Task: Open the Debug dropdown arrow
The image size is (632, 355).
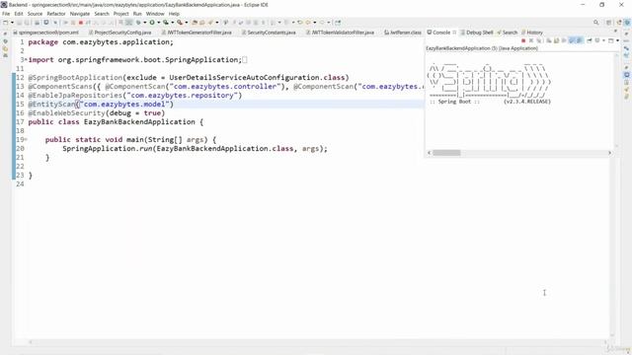Action: pos(145,23)
